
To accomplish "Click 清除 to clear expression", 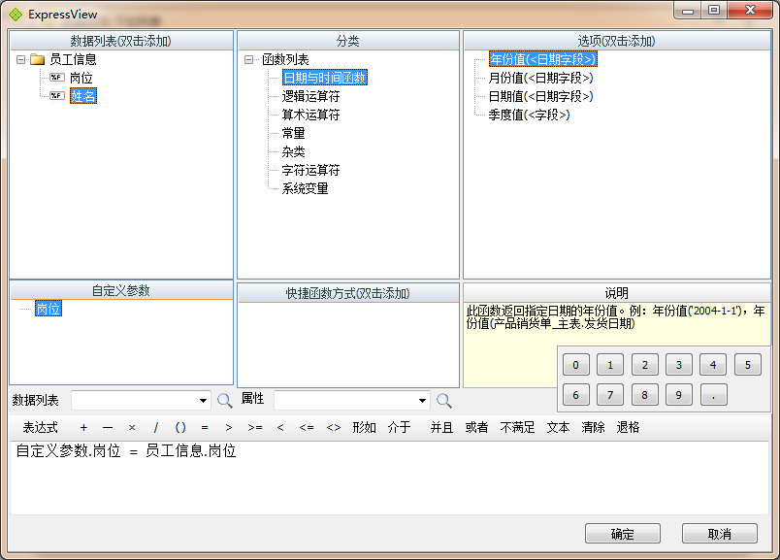I will tap(593, 427).
